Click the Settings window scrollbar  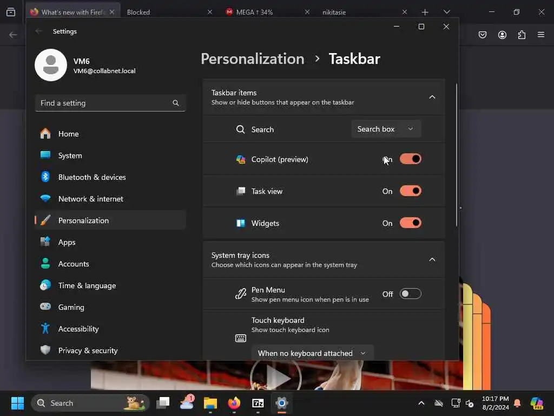457,155
